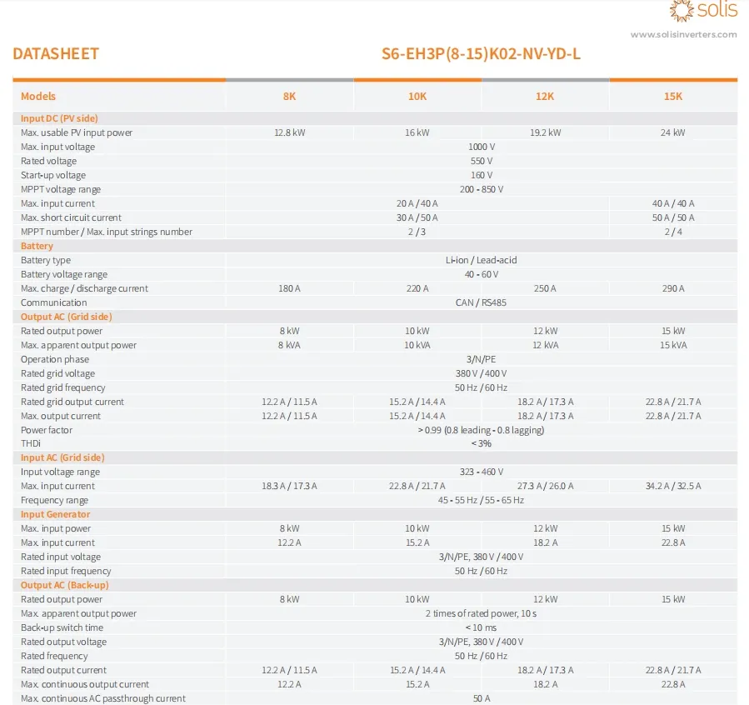Click the 10 kVA apparent output power value
The image size is (749, 705).
pos(417,345)
